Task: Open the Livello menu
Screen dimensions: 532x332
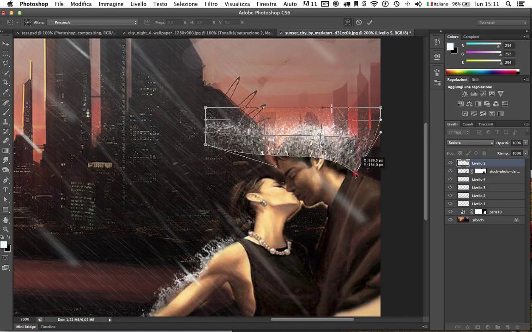Action: (x=139, y=4)
